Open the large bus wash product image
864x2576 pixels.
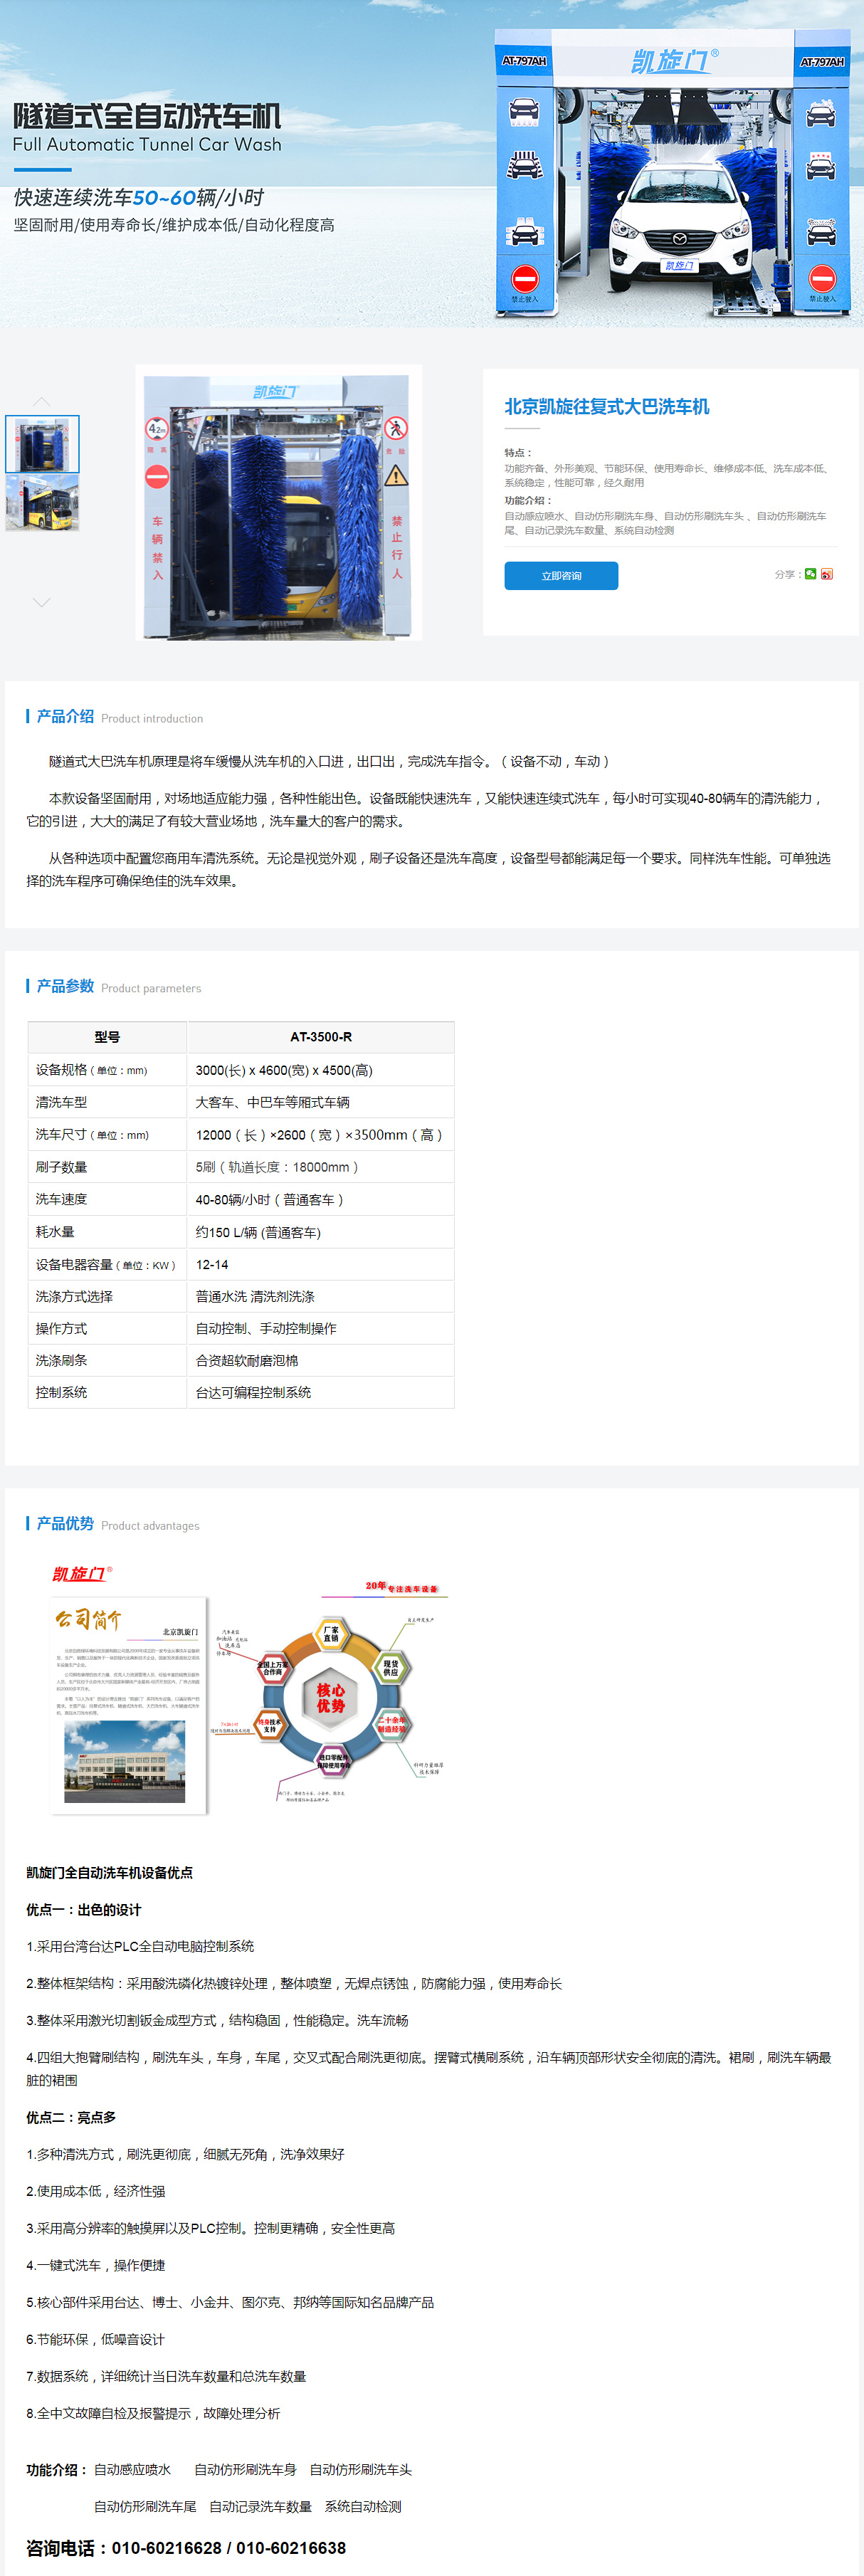coord(278,503)
